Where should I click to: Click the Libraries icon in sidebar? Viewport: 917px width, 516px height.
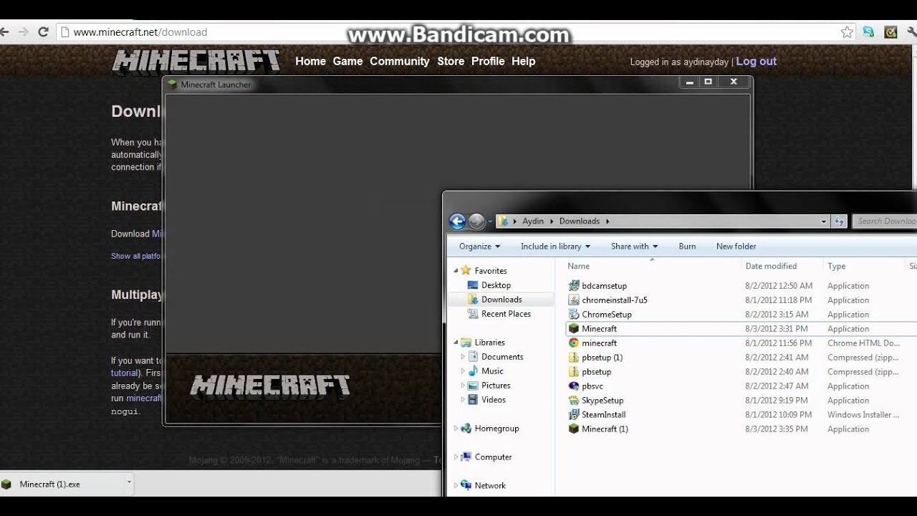pos(466,343)
